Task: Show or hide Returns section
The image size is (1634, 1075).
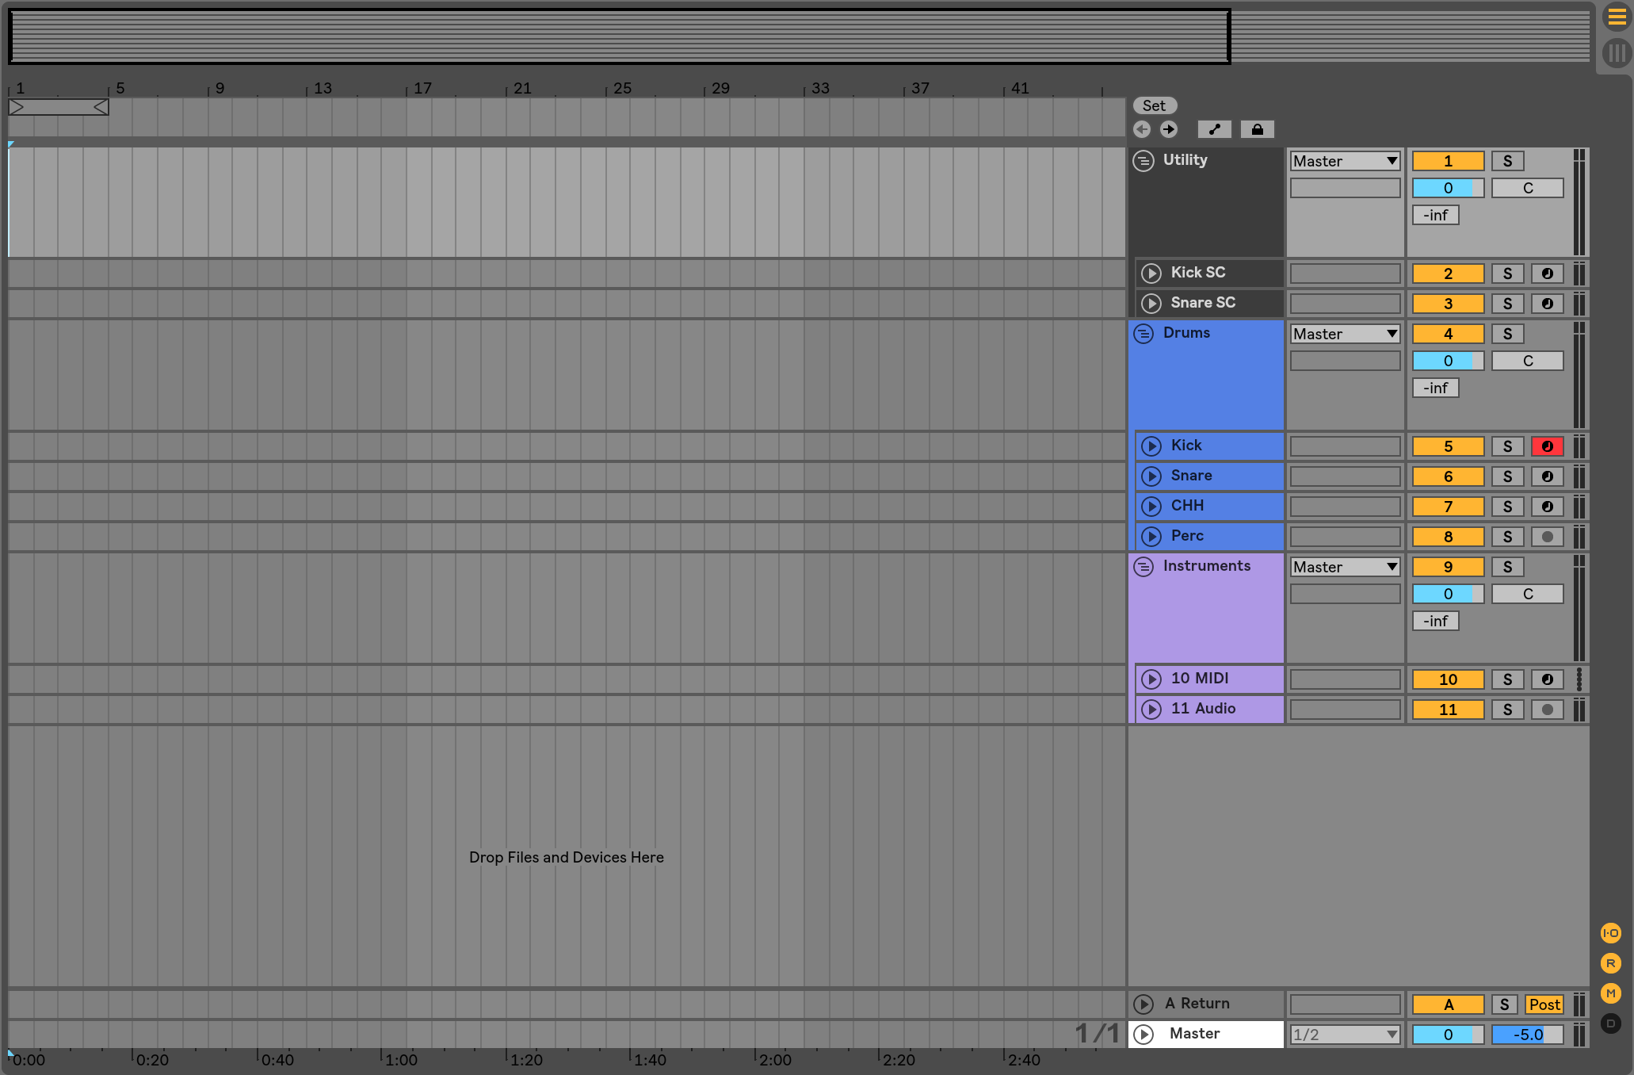Action: coord(1611,963)
